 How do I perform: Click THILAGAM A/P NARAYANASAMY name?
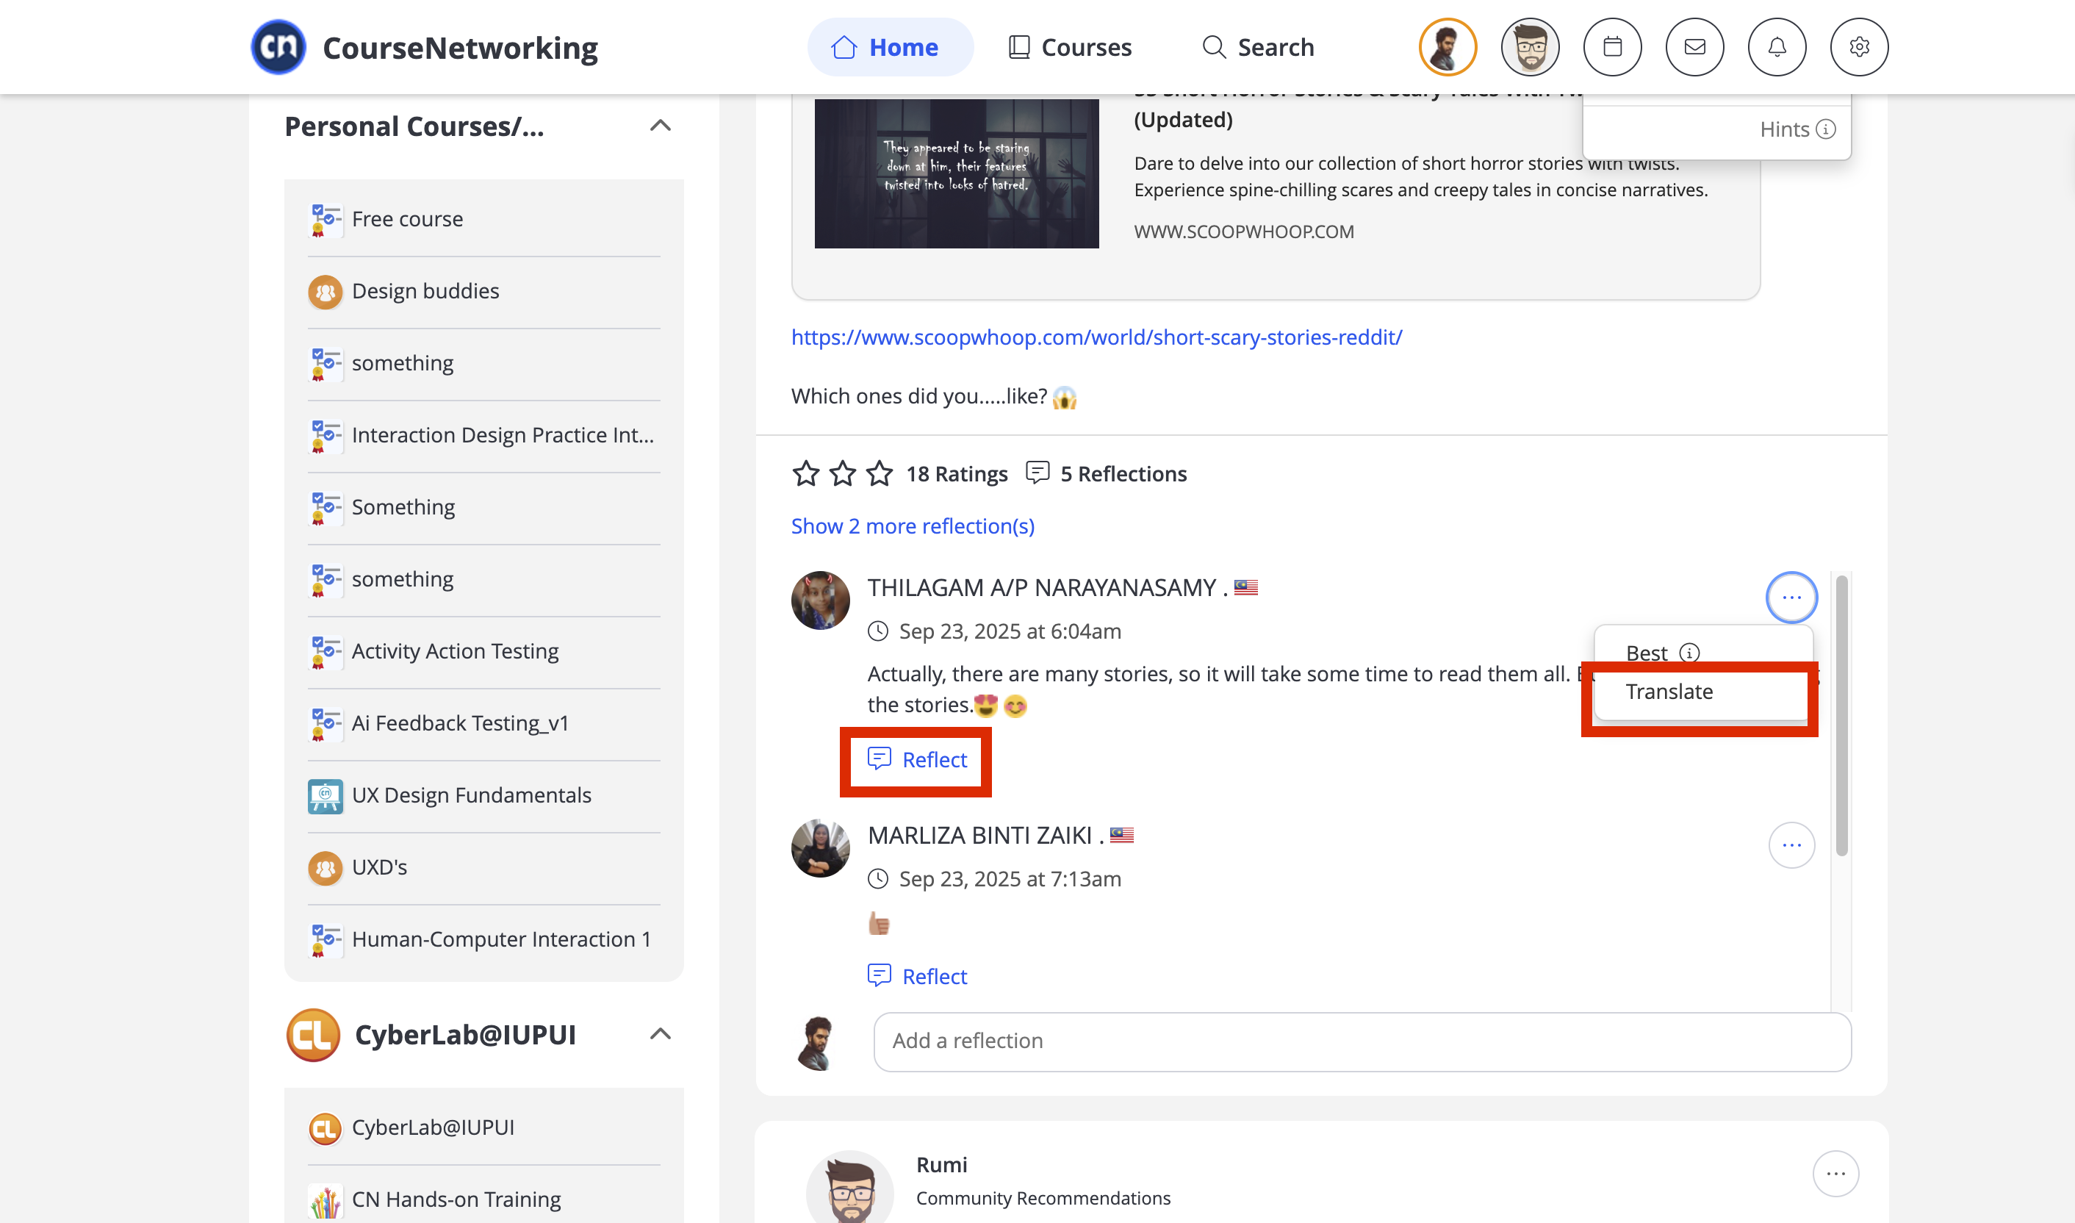[1041, 587]
